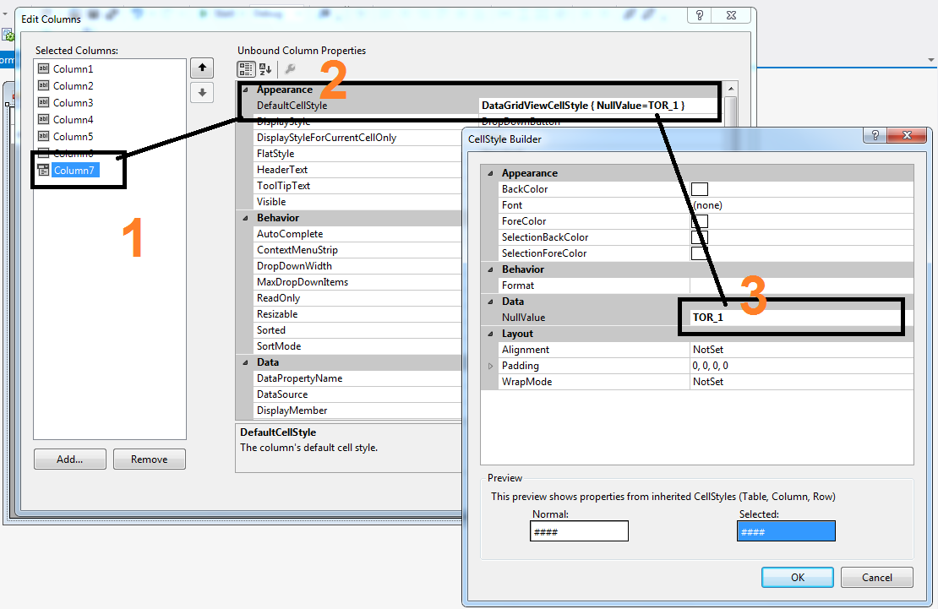Click the Categorized view icon in property toolbar
Image resolution: width=938 pixels, height=609 pixels.
(x=246, y=69)
